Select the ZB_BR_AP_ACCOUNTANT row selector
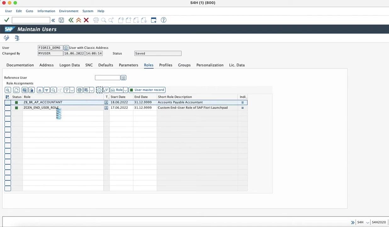The image size is (389, 227). 8,102
